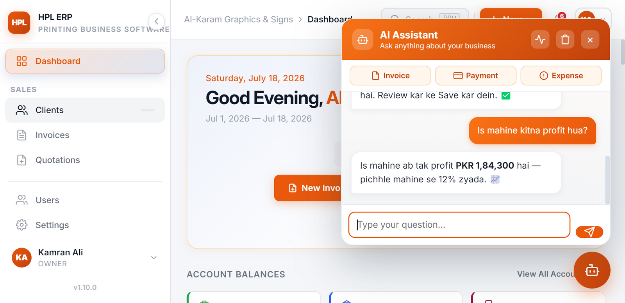The width and height of the screenshot is (625, 303).
Task: Open the floating AI robot button
Action: 592,270
